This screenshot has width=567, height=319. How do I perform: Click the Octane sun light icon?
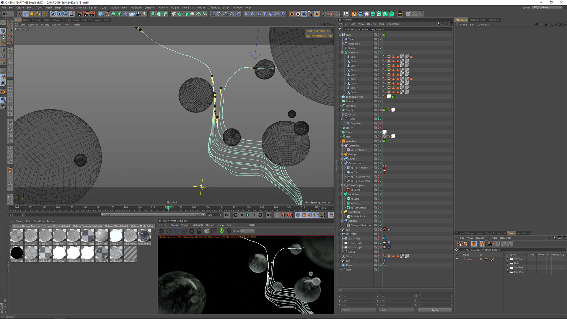click(400, 14)
